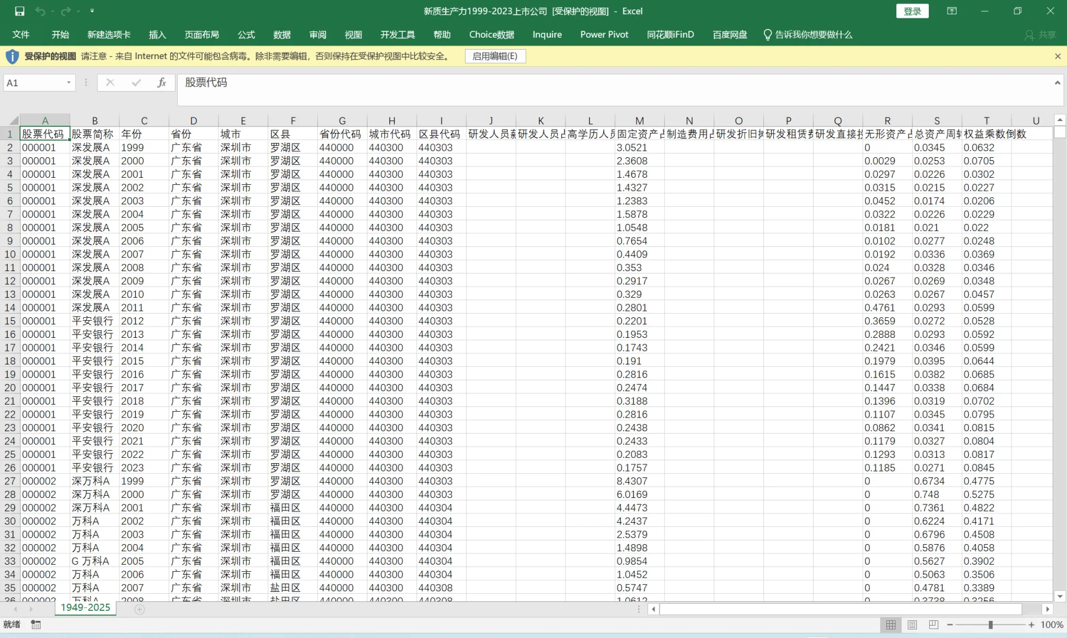Click the vertical scrollbar up arrow
1067x638 pixels.
pyautogui.click(x=1060, y=120)
